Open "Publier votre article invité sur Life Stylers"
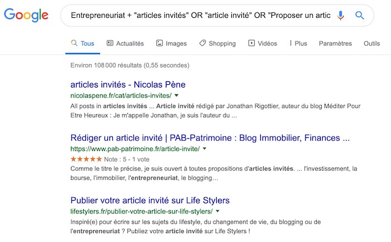Image resolution: width=391 pixels, height=242 pixels. (x=150, y=200)
